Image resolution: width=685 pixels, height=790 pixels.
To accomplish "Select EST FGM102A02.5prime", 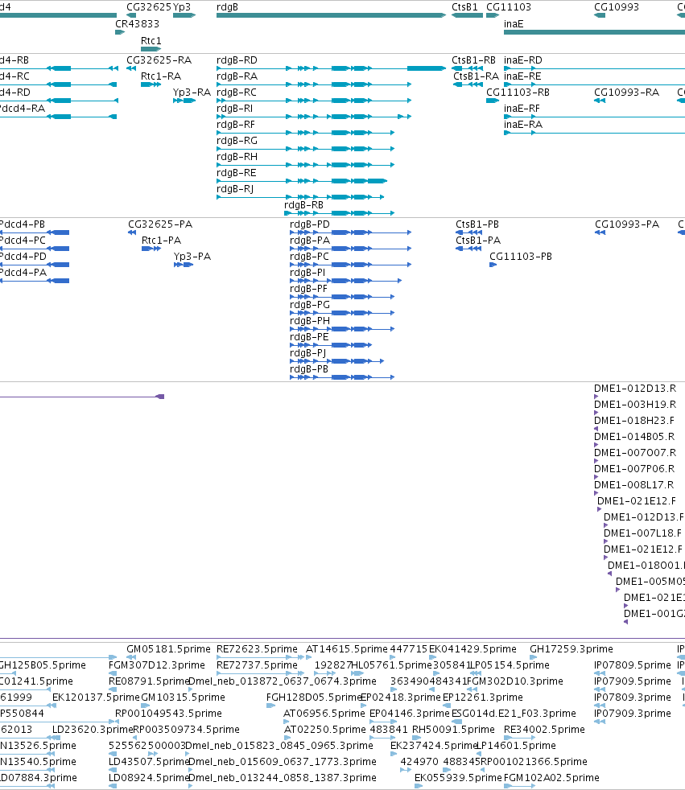I will pyautogui.click(x=552, y=778).
